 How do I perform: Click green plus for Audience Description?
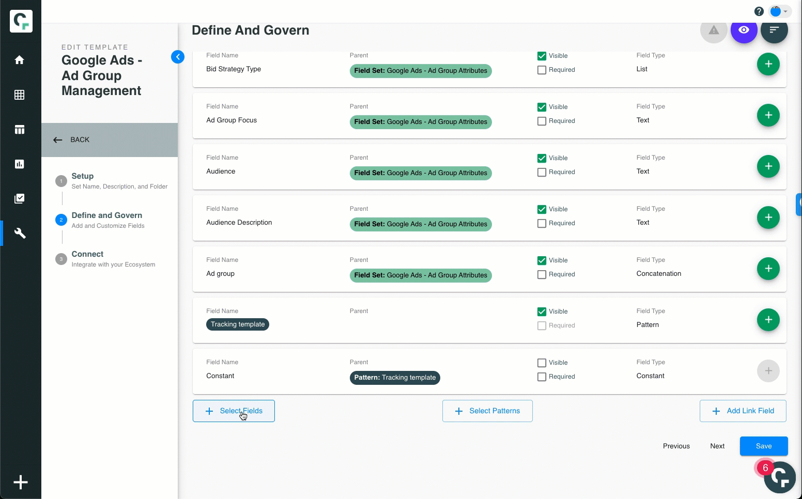pyautogui.click(x=768, y=217)
